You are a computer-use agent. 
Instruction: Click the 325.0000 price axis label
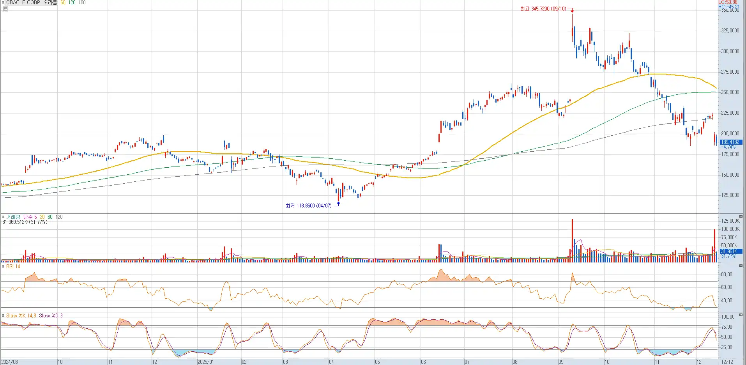click(x=730, y=30)
